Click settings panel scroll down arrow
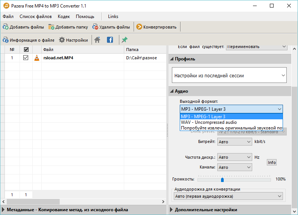Viewport: 298px width, 215px height. click(x=294, y=211)
